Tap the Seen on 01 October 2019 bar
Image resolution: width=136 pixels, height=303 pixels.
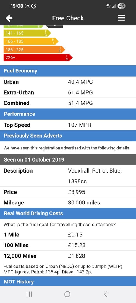(68, 159)
